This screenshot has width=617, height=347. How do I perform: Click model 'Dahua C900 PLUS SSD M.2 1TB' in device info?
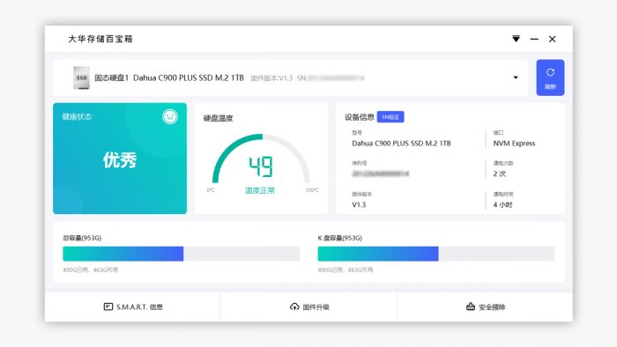401,144
